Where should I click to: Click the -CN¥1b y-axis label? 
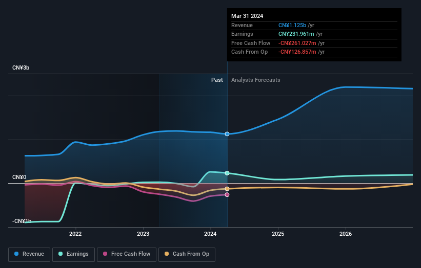(22, 221)
